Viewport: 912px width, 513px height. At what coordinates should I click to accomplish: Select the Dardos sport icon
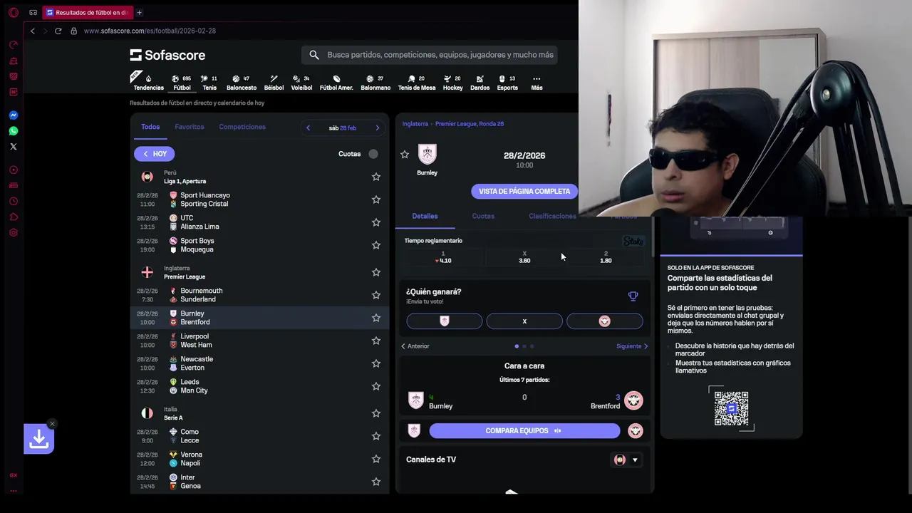pos(480,83)
